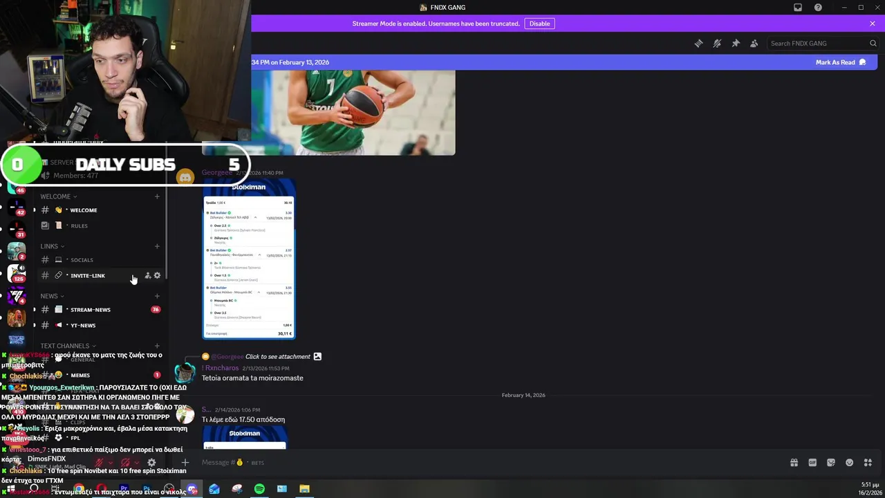
Task: Click Mark As Read on new messages bar
Action: (840, 62)
